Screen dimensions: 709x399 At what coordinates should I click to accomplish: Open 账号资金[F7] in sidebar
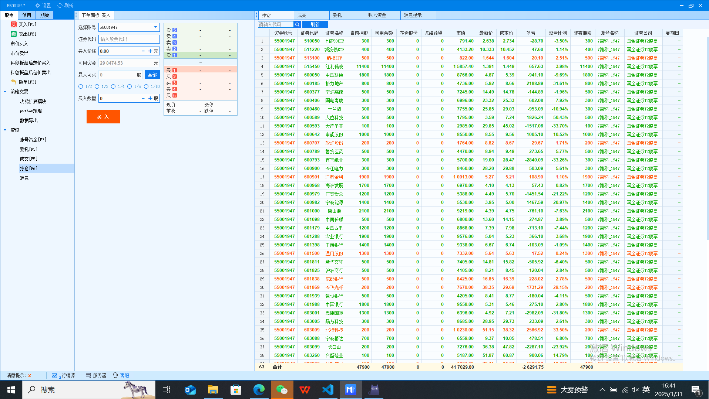(x=33, y=140)
